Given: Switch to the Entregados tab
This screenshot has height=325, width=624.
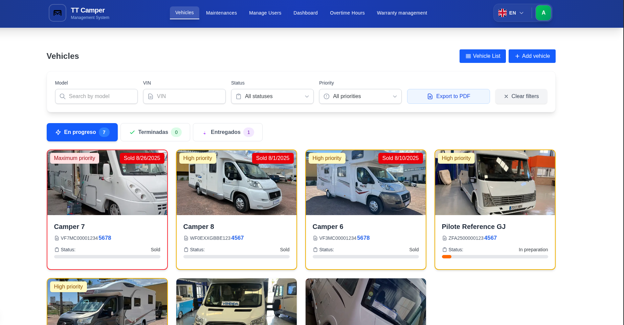Looking at the screenshot, I should click(227, 132).
